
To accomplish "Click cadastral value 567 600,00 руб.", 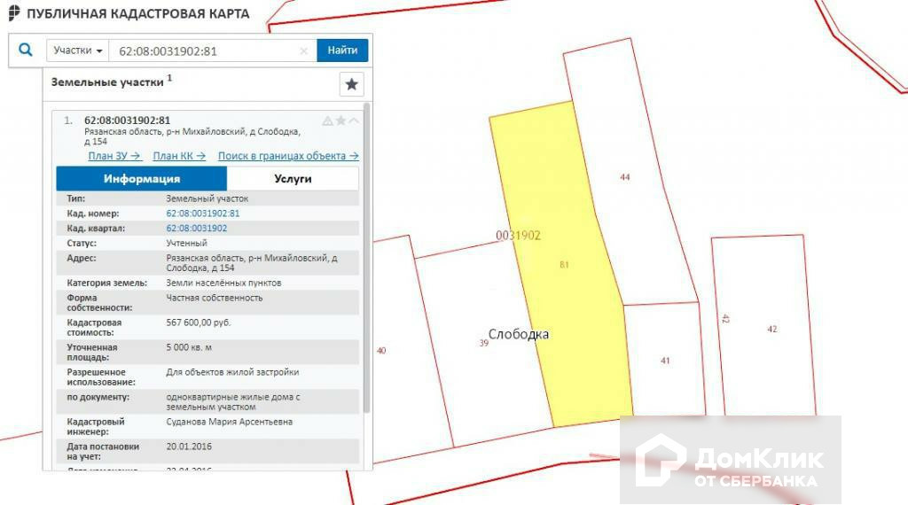I will (x=198, y=322).
